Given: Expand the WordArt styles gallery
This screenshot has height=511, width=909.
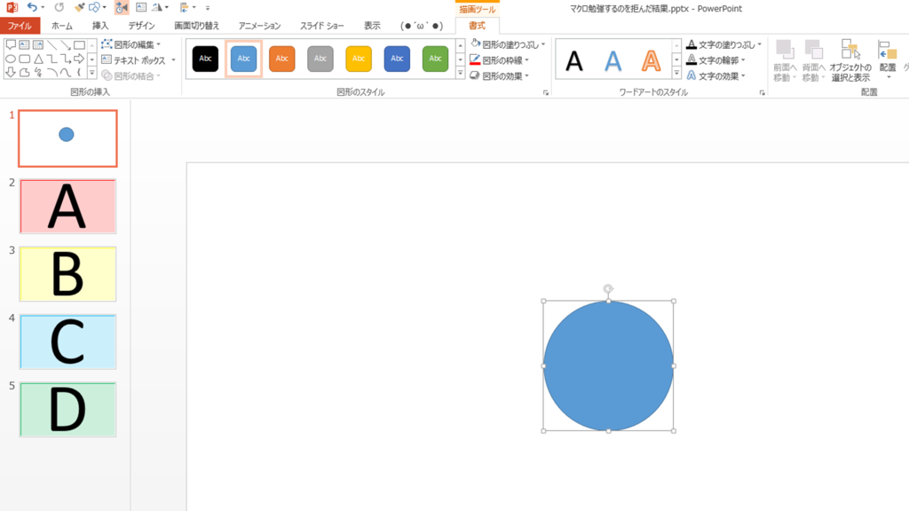Looking at the screenshot, I should tap(676, 73).
